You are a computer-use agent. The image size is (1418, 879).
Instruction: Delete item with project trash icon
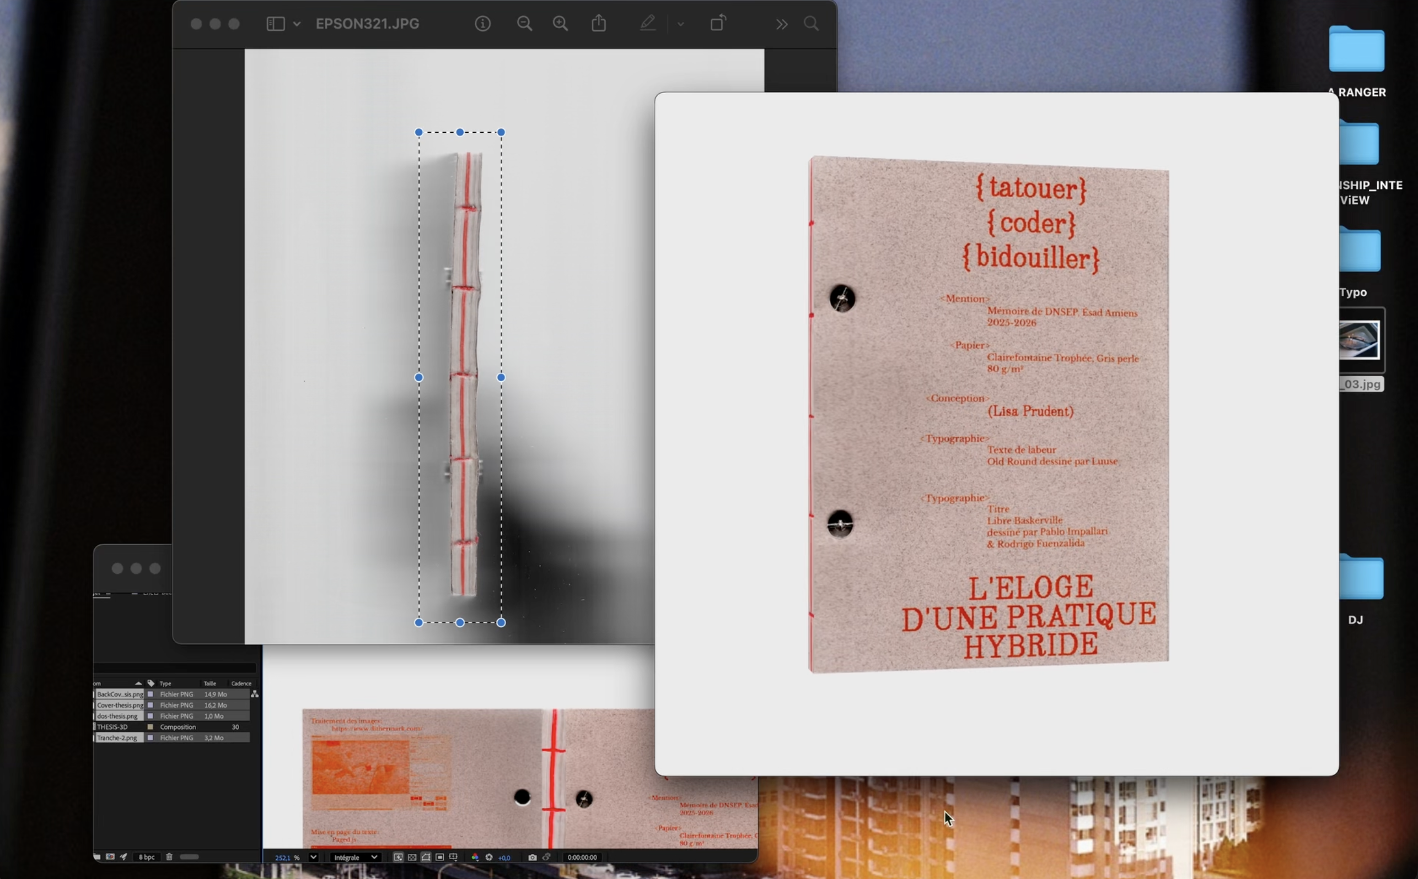click(169, 856)
